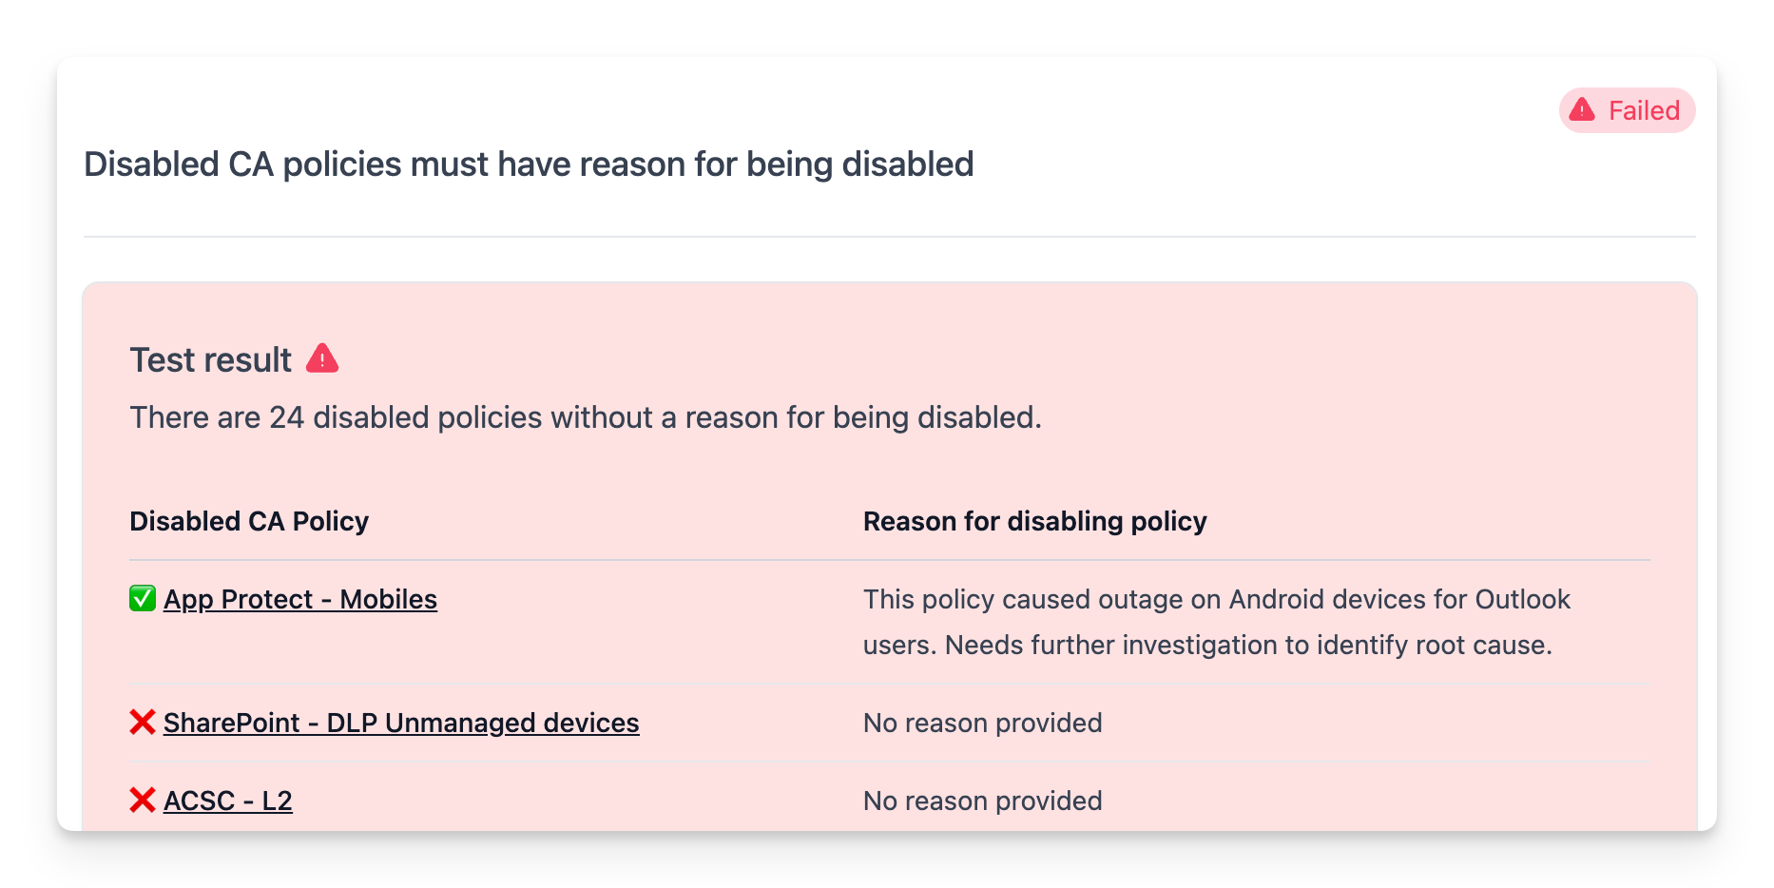Image resolution: width=1774 pixels, height=888 pixels.
Task: Sort by the Disabled CA Policy column header
Action: click(x=248, y=521)
